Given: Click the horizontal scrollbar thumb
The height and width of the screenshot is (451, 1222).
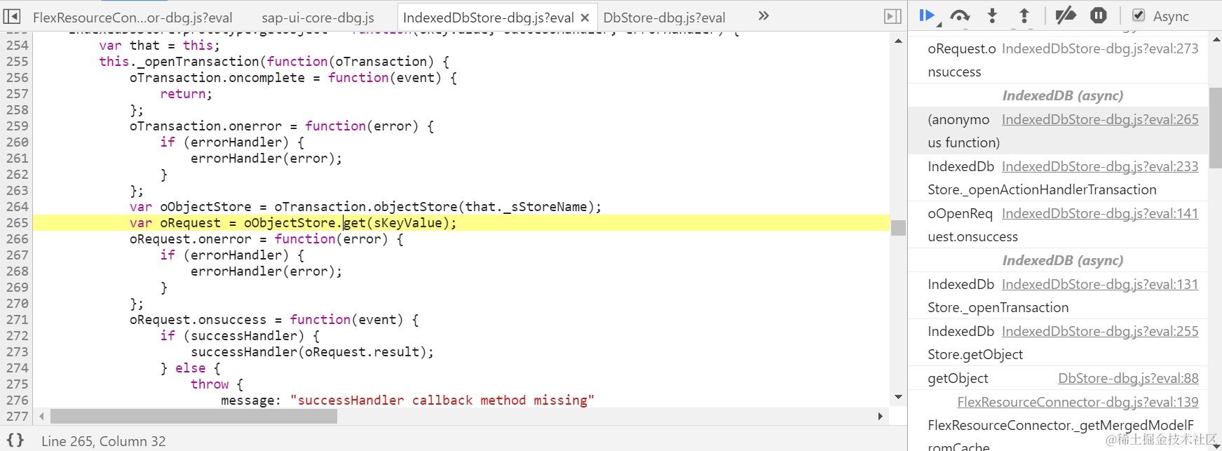Looking at the screenshot, I should pyautogui.click(x=194, y=416).
